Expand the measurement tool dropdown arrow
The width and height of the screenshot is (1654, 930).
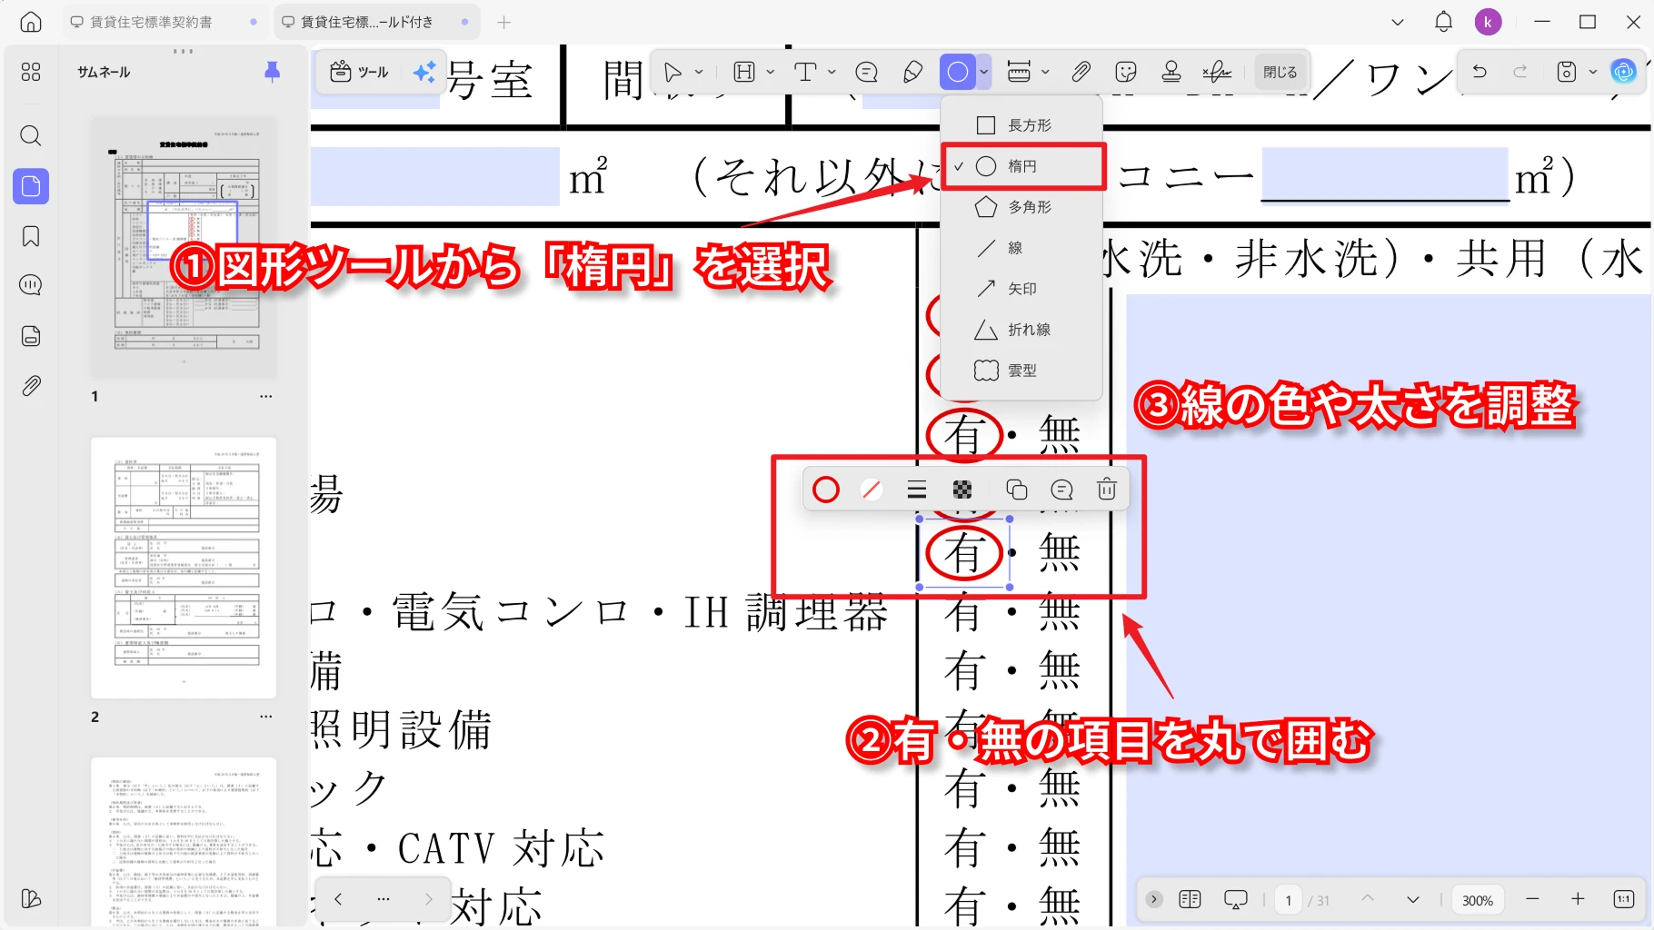pyautogui.click(x=1045, y=72)
